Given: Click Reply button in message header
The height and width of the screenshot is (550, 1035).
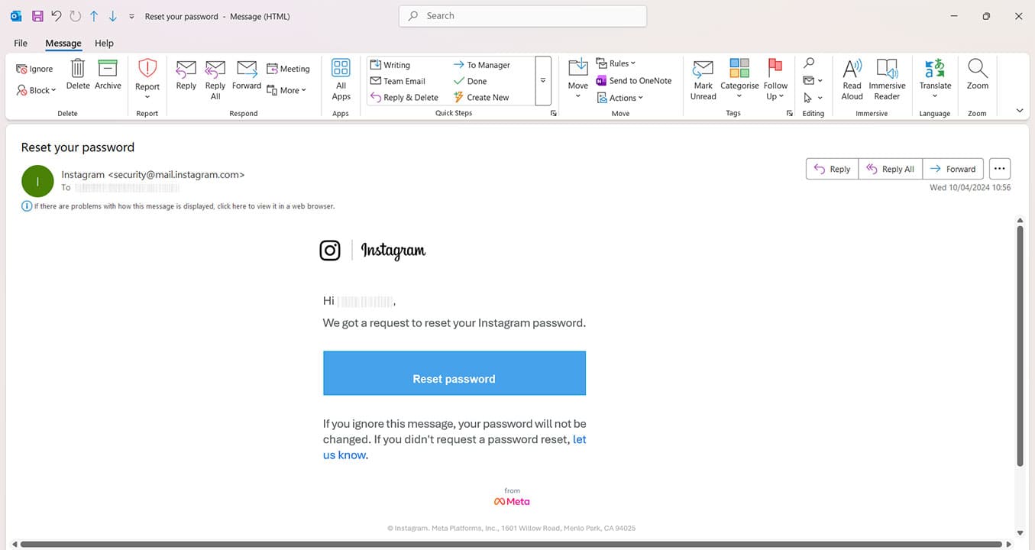Looking at the screenshot, I should 832,169.
